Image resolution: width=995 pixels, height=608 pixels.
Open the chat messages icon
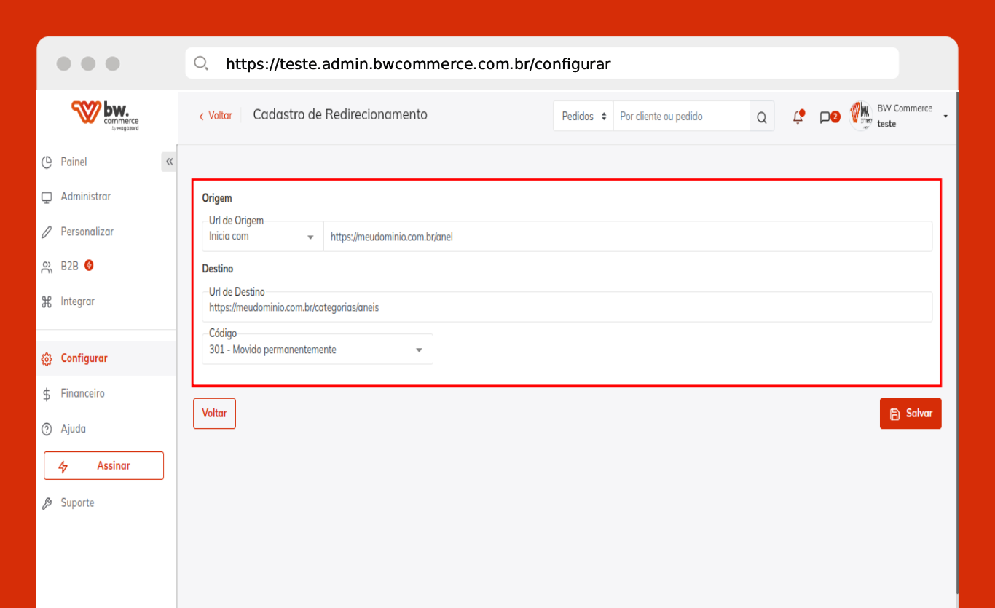click(x=825, y=117)
